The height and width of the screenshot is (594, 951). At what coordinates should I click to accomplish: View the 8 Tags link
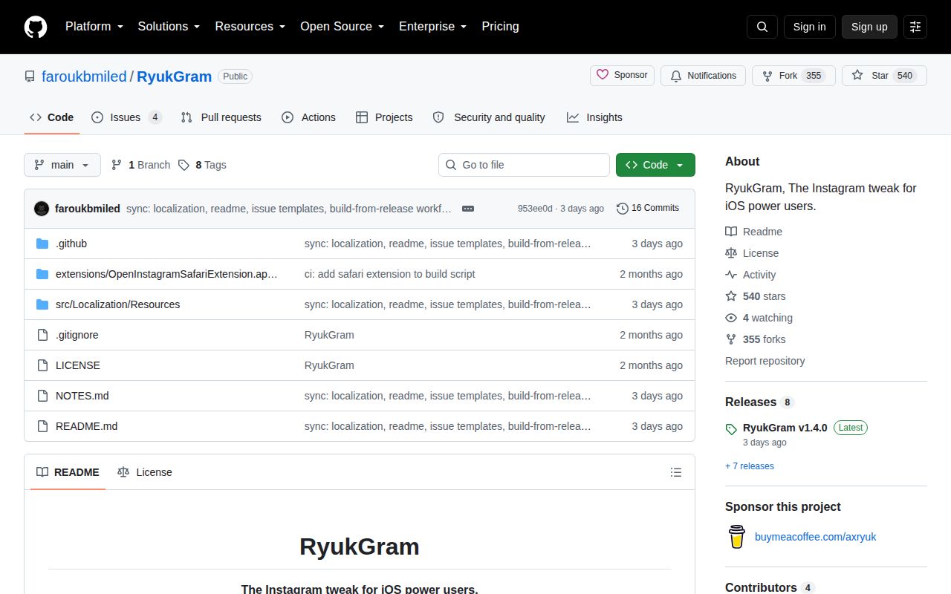click(x=202, y=165)
